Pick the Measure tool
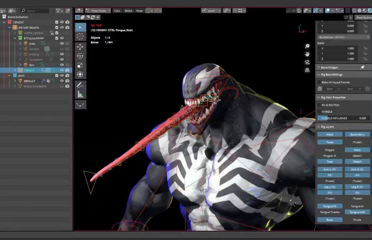This screenshot has width=372, height=240. [80, 95]
